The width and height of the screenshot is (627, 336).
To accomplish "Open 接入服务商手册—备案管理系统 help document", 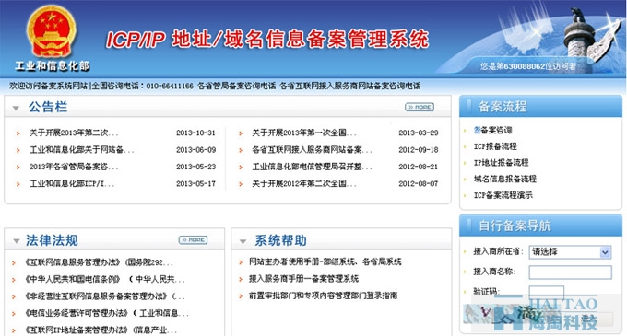I will (x=303, y=279).
